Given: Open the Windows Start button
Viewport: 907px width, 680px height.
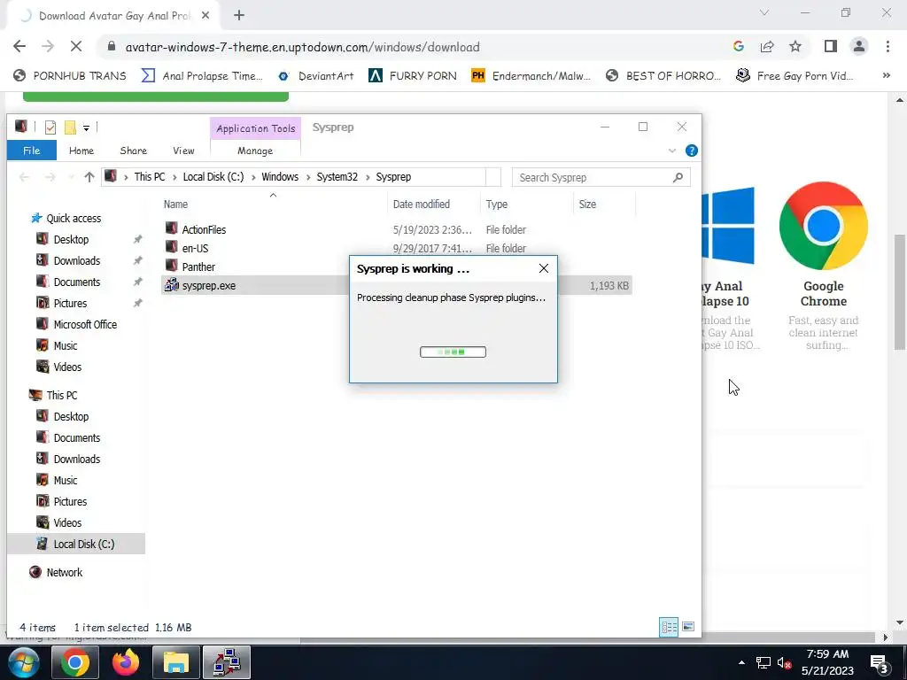Looking at the screenshot, I should click(22, 662).
